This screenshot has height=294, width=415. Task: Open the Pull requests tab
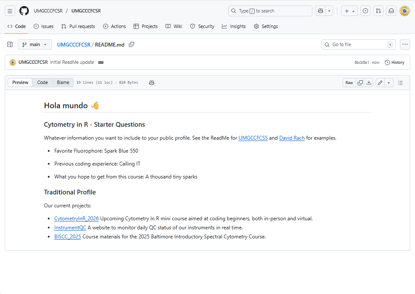click(x=78, y=26)
